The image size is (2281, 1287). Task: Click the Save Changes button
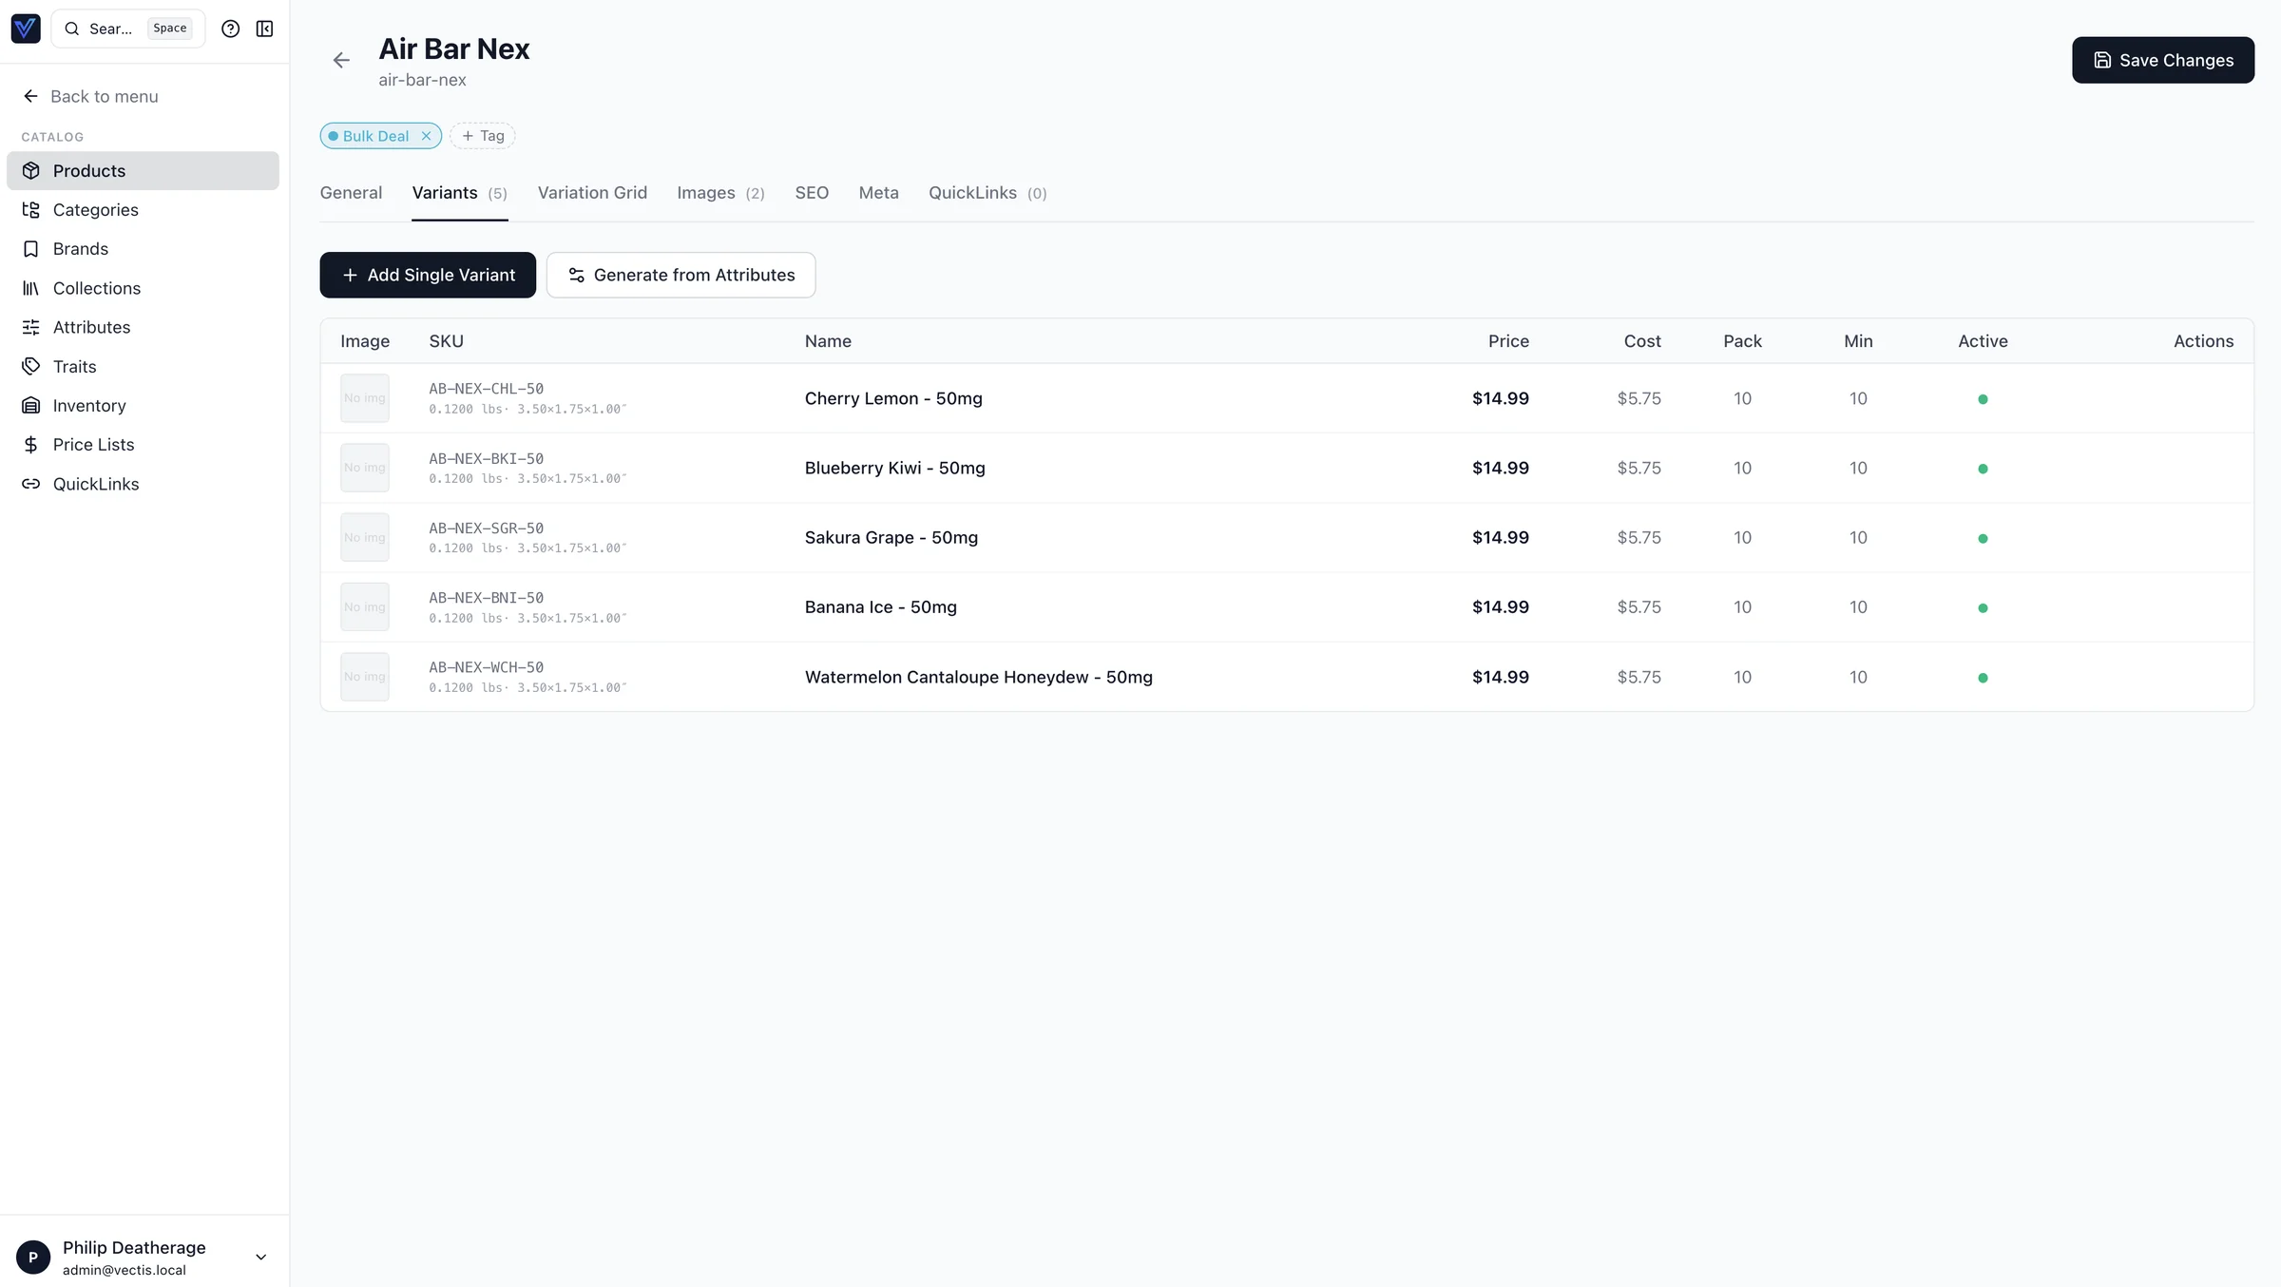(x=2162, y=60)
